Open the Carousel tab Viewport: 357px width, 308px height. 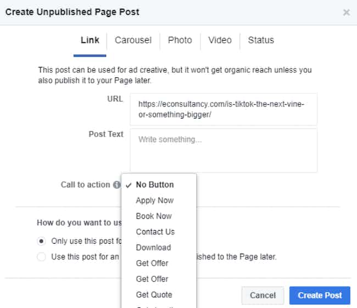(133, 40)
